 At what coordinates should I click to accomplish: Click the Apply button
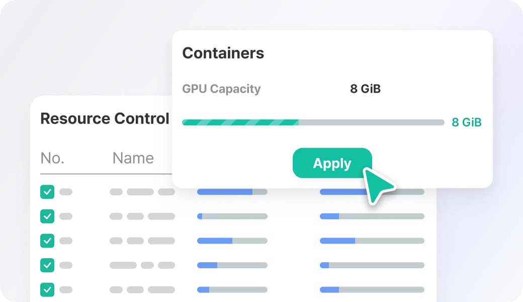(x=332, y=163)
